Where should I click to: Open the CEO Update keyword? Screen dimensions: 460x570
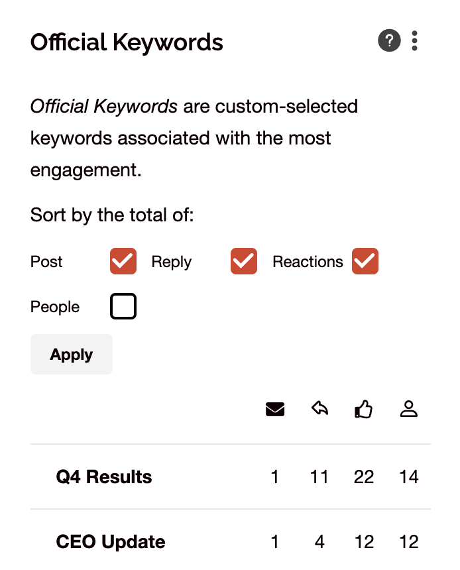pyautogui.click(x=109, y=541)
